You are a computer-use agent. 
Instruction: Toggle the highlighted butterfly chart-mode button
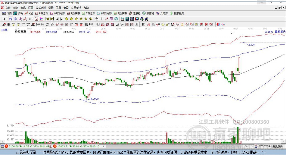tap(11, 19)
